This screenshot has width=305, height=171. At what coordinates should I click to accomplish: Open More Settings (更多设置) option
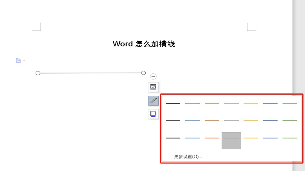tap(188, 157)
